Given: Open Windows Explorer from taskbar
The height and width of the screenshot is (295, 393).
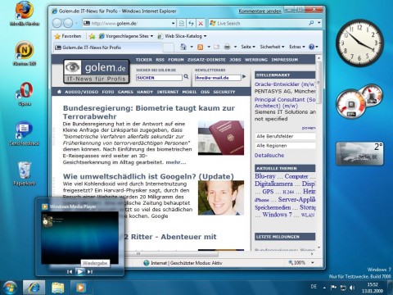Looking at the screenshot, I should click(58, 288).
